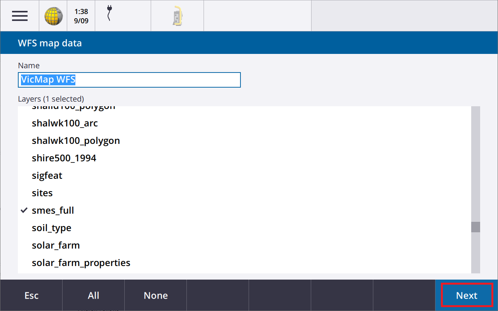The image size is (498, 311).
Task: Open the hamburger main menu
Action: pos(19,16)
